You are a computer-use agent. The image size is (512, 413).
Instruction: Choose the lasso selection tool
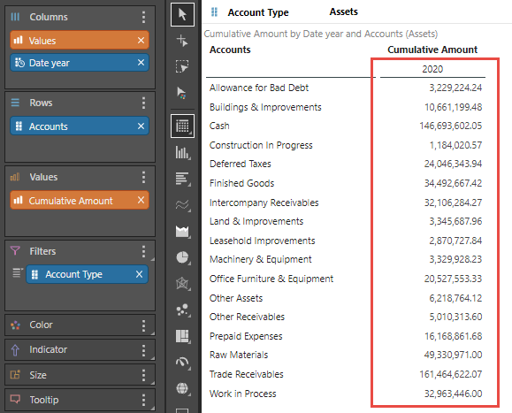[182, 66]
